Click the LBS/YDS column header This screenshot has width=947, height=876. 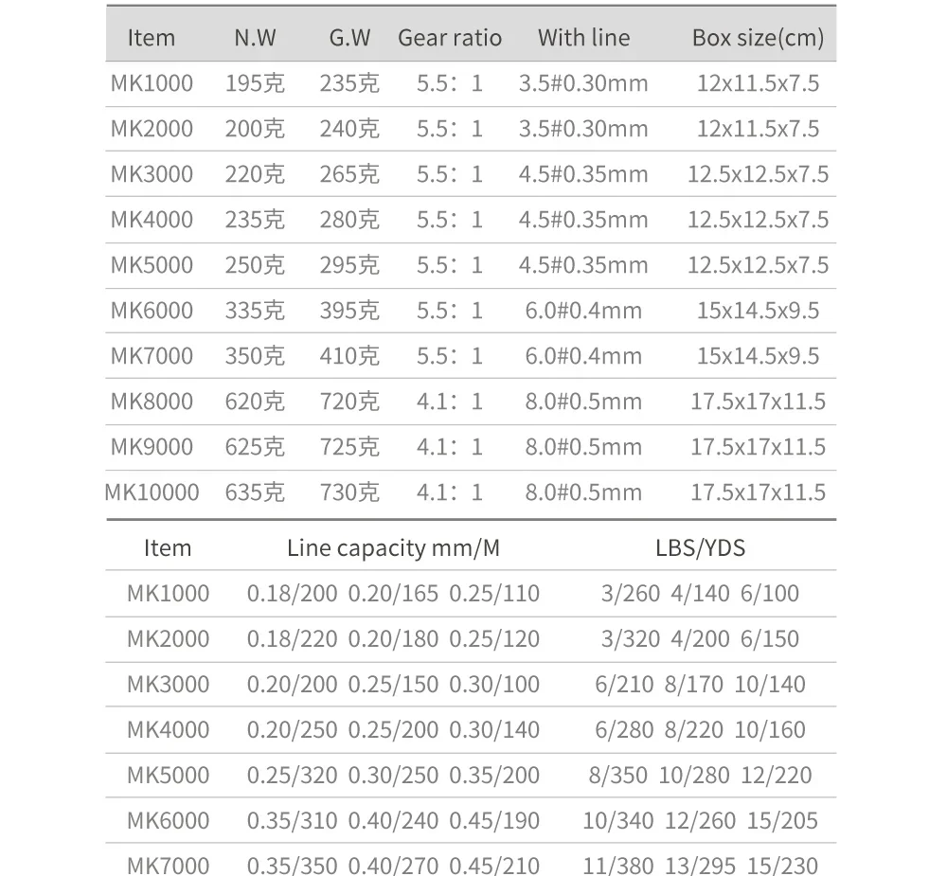pyautogui.click(x=700, y=547)
